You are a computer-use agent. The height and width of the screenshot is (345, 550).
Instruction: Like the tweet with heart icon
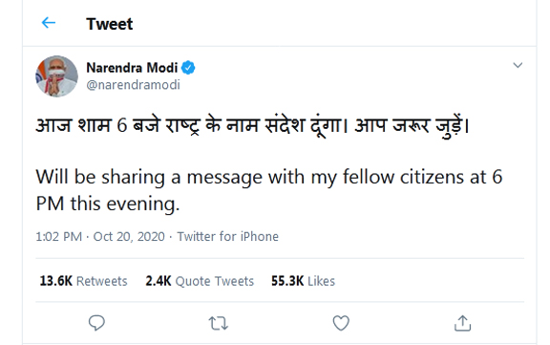pos(341,323)
